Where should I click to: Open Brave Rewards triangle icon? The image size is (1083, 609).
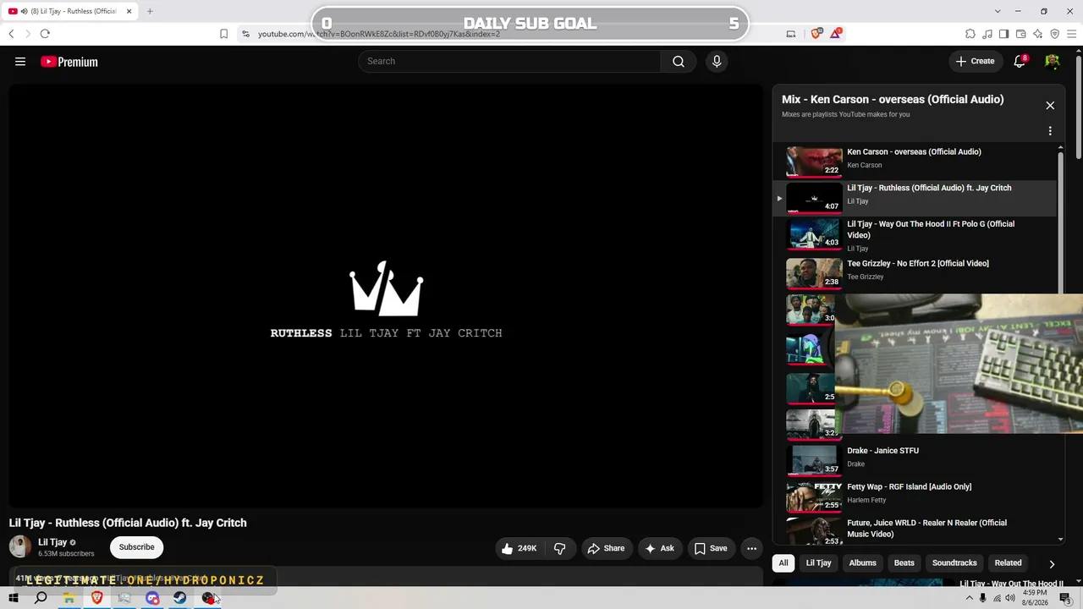(837, 34)
